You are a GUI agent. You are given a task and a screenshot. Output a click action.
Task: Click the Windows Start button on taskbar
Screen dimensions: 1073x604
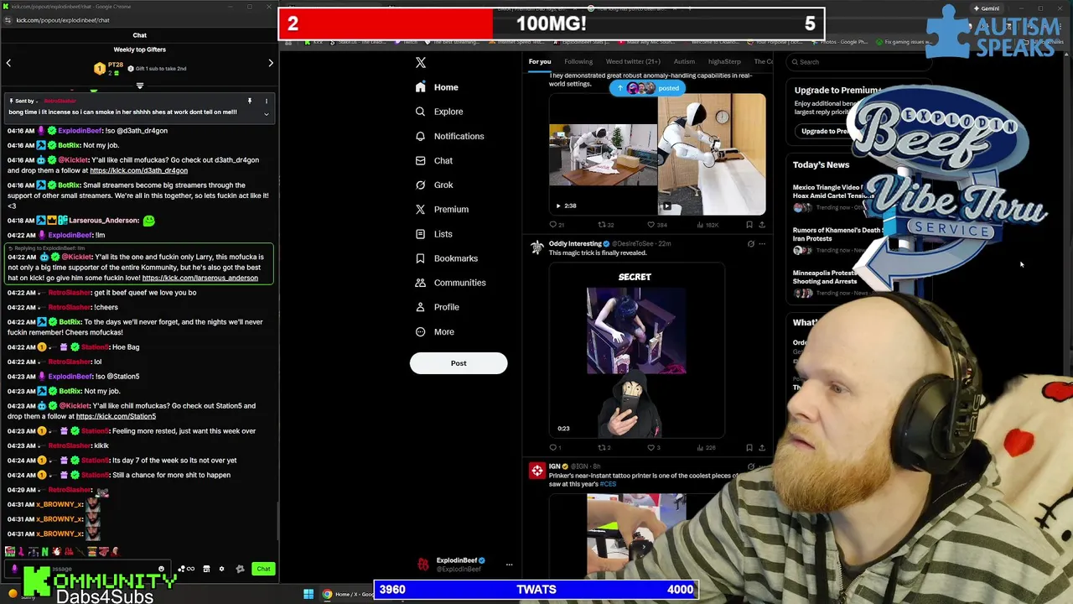coord(308,594)
